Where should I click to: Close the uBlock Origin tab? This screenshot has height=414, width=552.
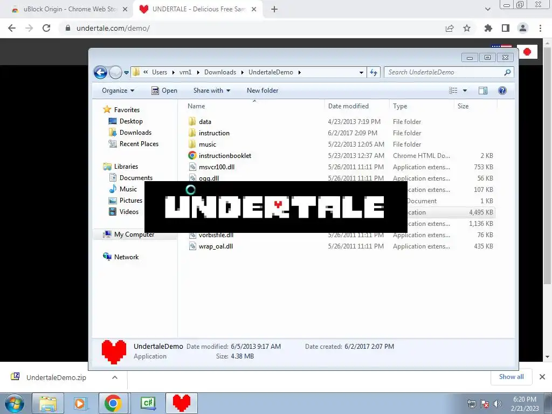point(125,9)
